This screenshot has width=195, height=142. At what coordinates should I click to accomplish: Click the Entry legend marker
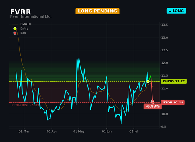[15, 28]
